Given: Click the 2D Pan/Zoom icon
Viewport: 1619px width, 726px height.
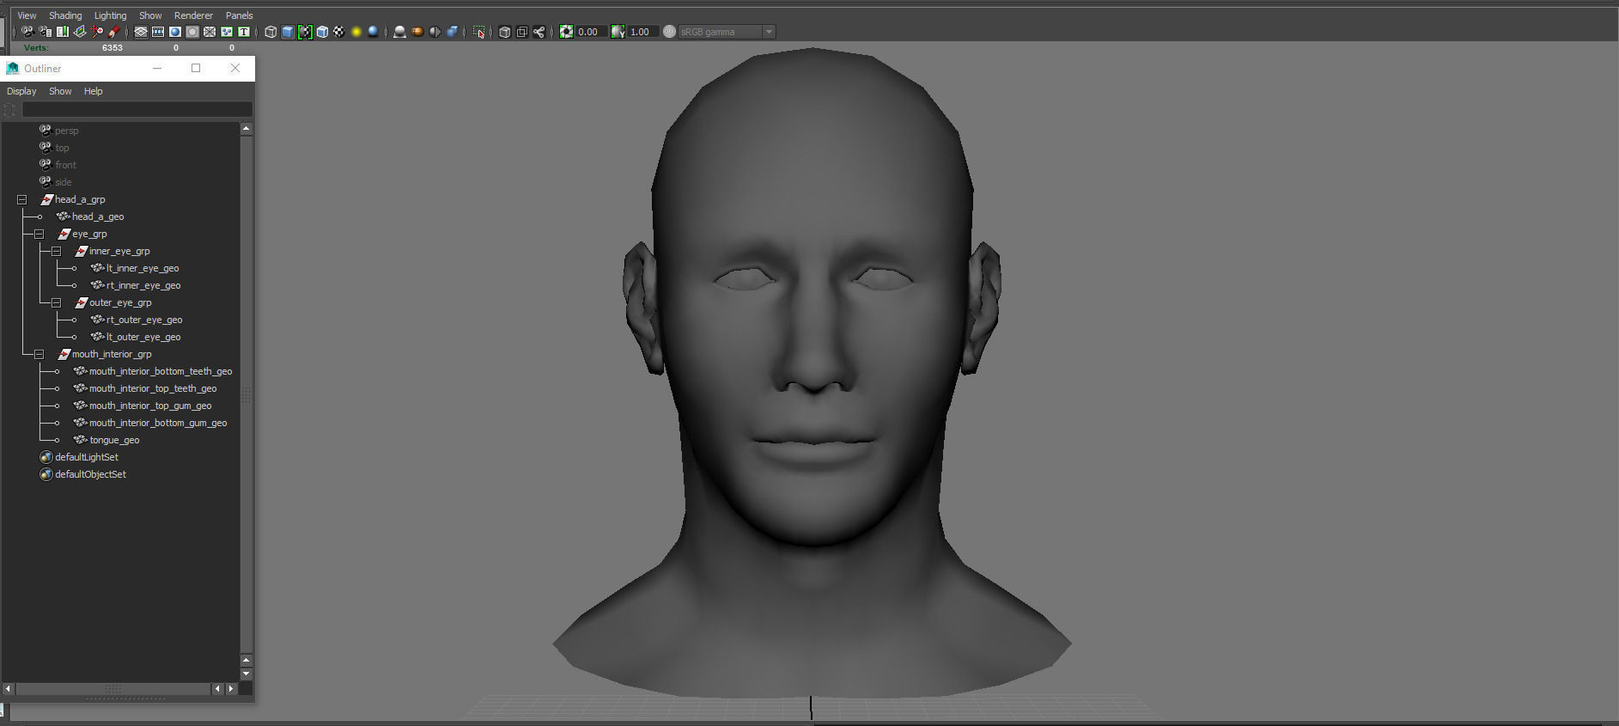Looking at the screenshot, I should [x=96, y=32].
